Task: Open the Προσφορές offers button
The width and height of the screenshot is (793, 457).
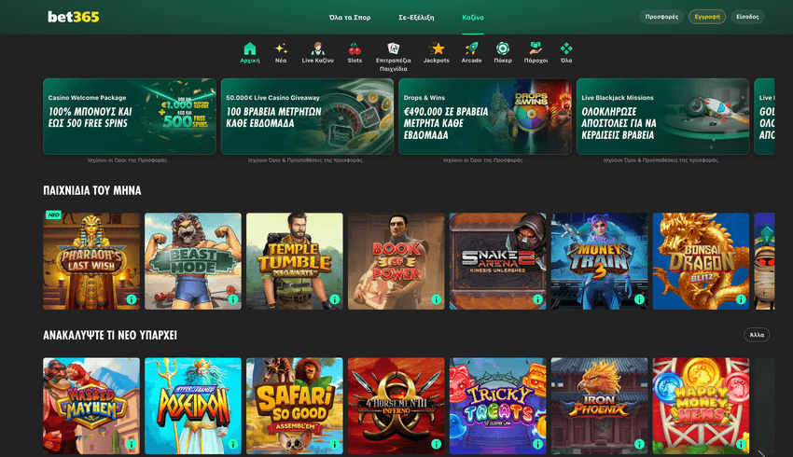Action: [661, 17]
